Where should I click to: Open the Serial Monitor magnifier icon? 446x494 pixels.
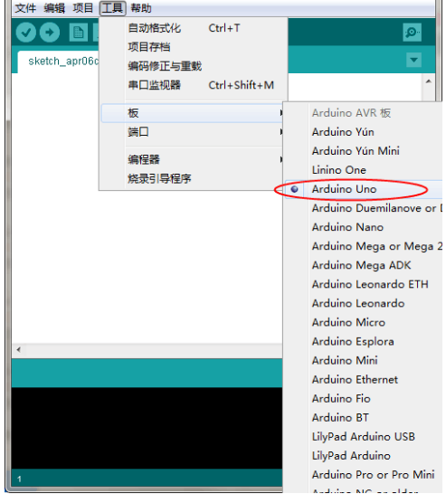(x=412, y=33)
